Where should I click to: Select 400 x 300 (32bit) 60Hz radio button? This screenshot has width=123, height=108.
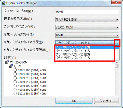(15, 90)
